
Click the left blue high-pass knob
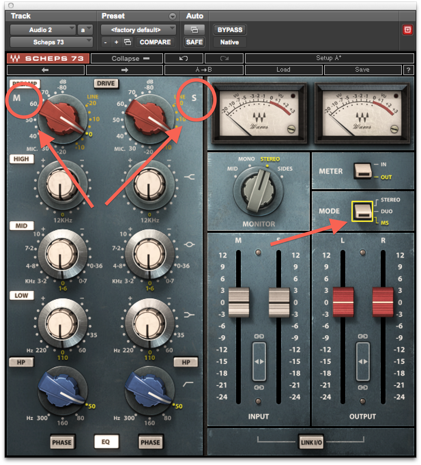[62, 390]
